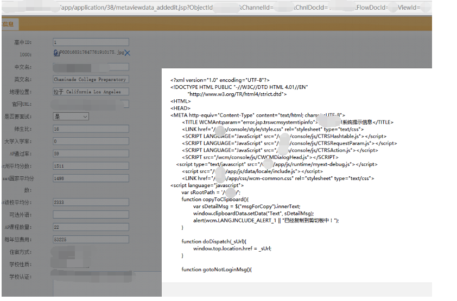The width and height of the screenshot is (457, 301).
Task: Click the 学校性质 field
Action: pos(71,264)
